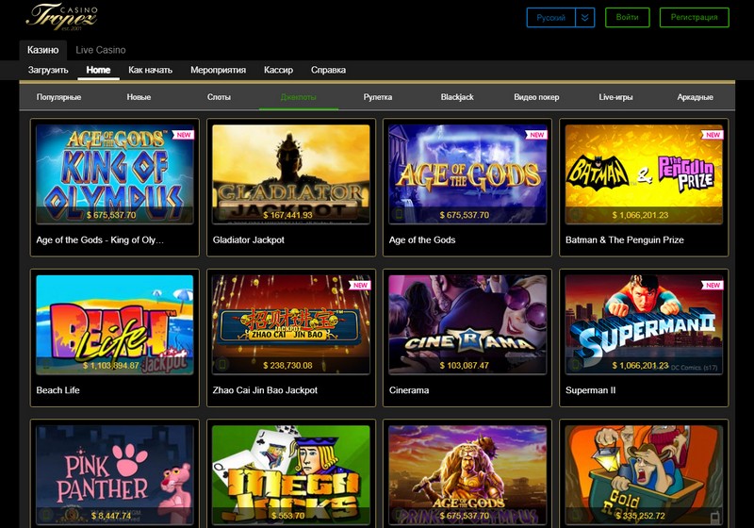Select the Рулетка category tab

(x=378, y=97)
